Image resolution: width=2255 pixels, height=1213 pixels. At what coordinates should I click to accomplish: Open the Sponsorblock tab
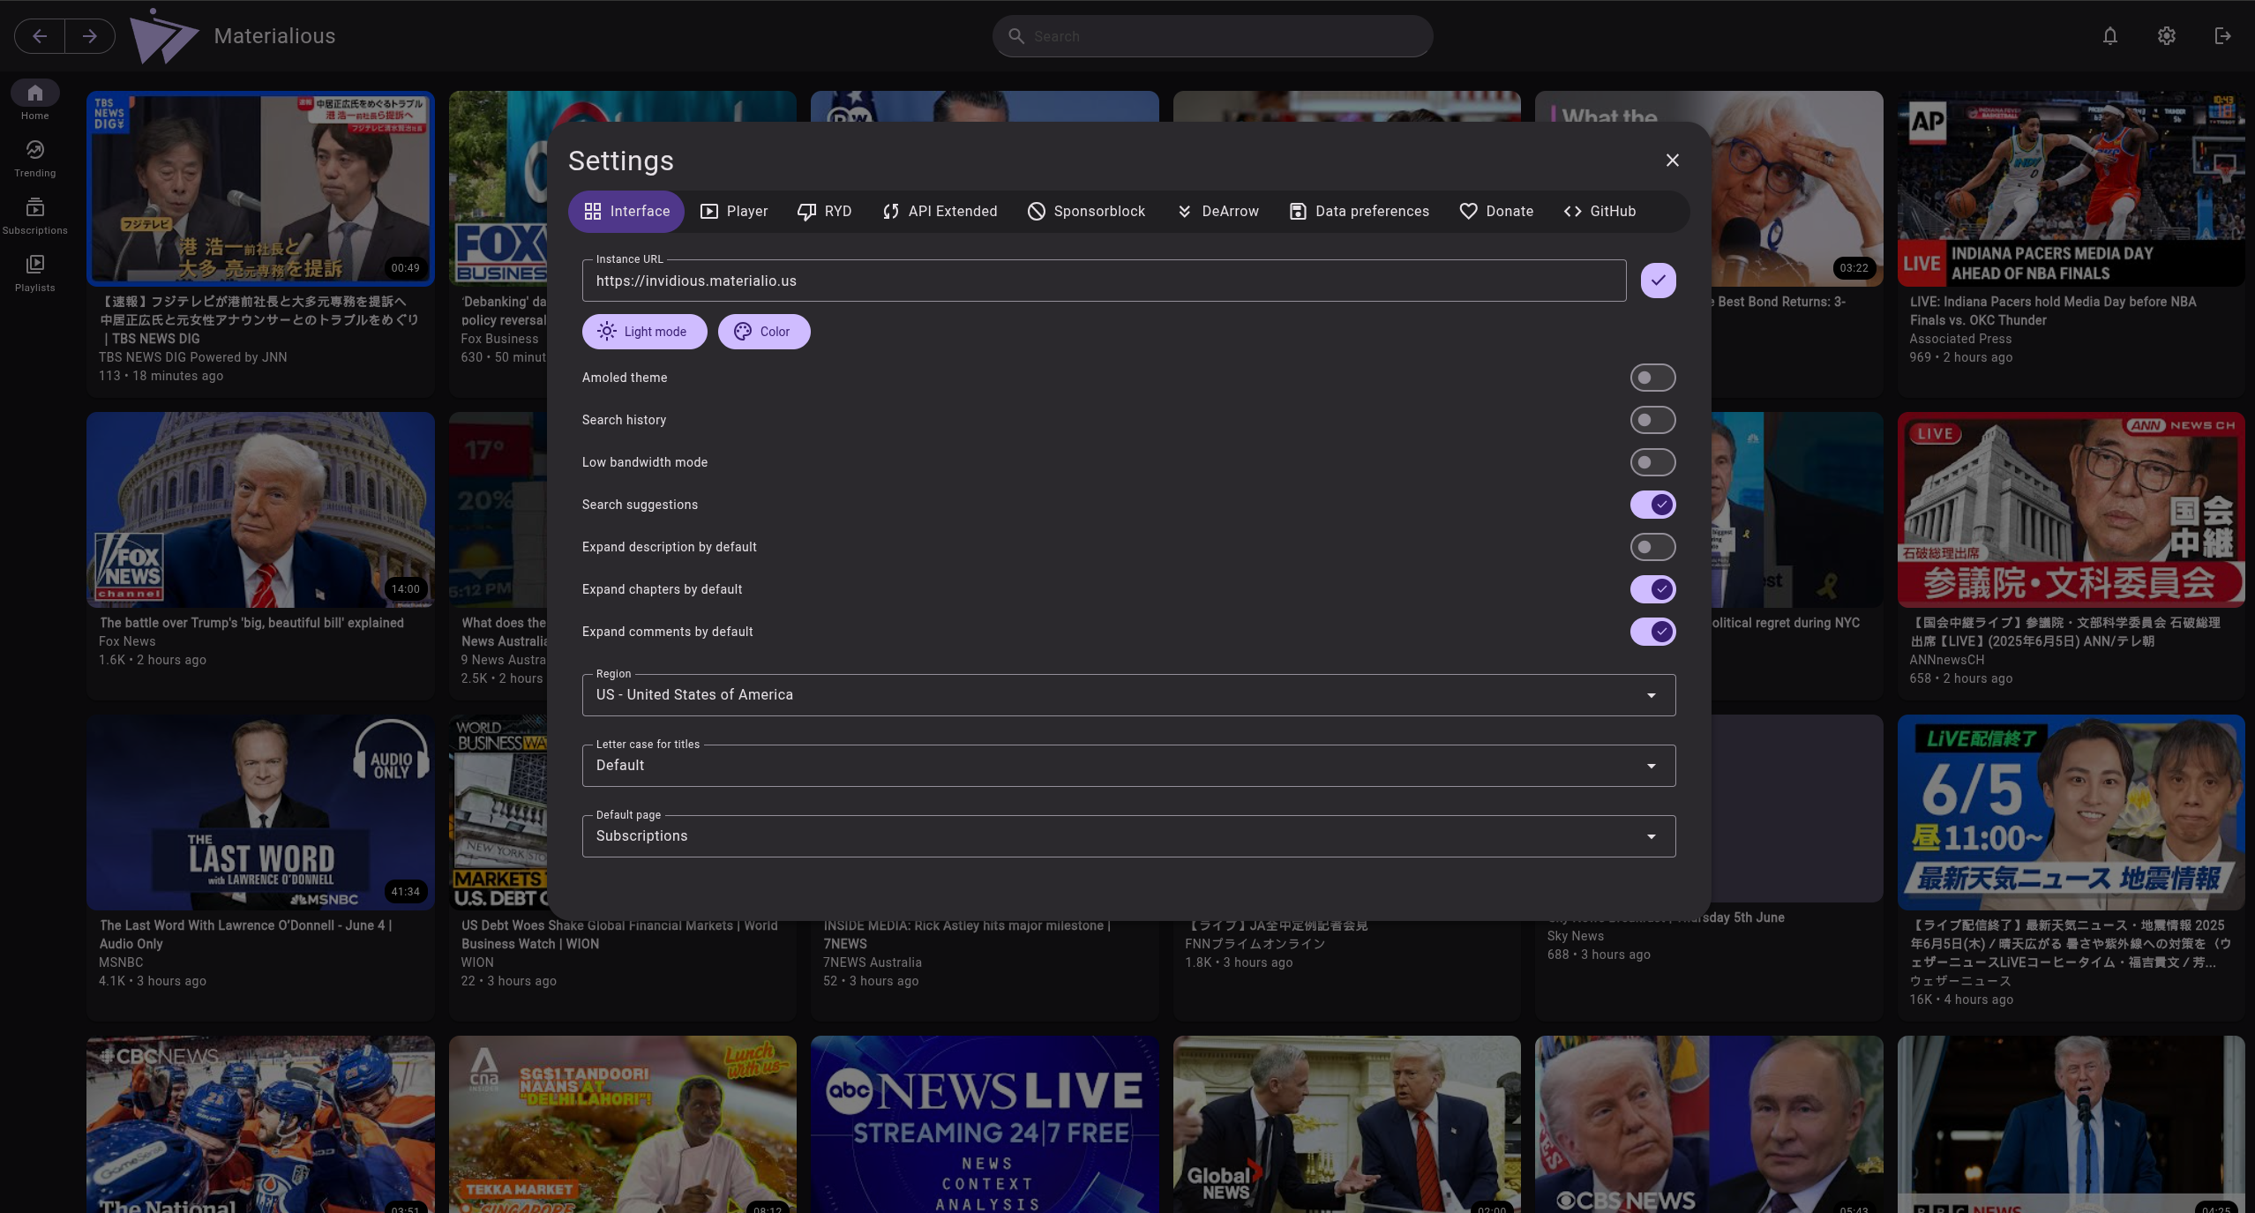[1086, 212]
